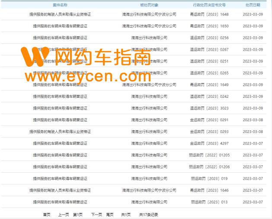Click the date in row 甬运政罚〔2023〕1650

253,26
